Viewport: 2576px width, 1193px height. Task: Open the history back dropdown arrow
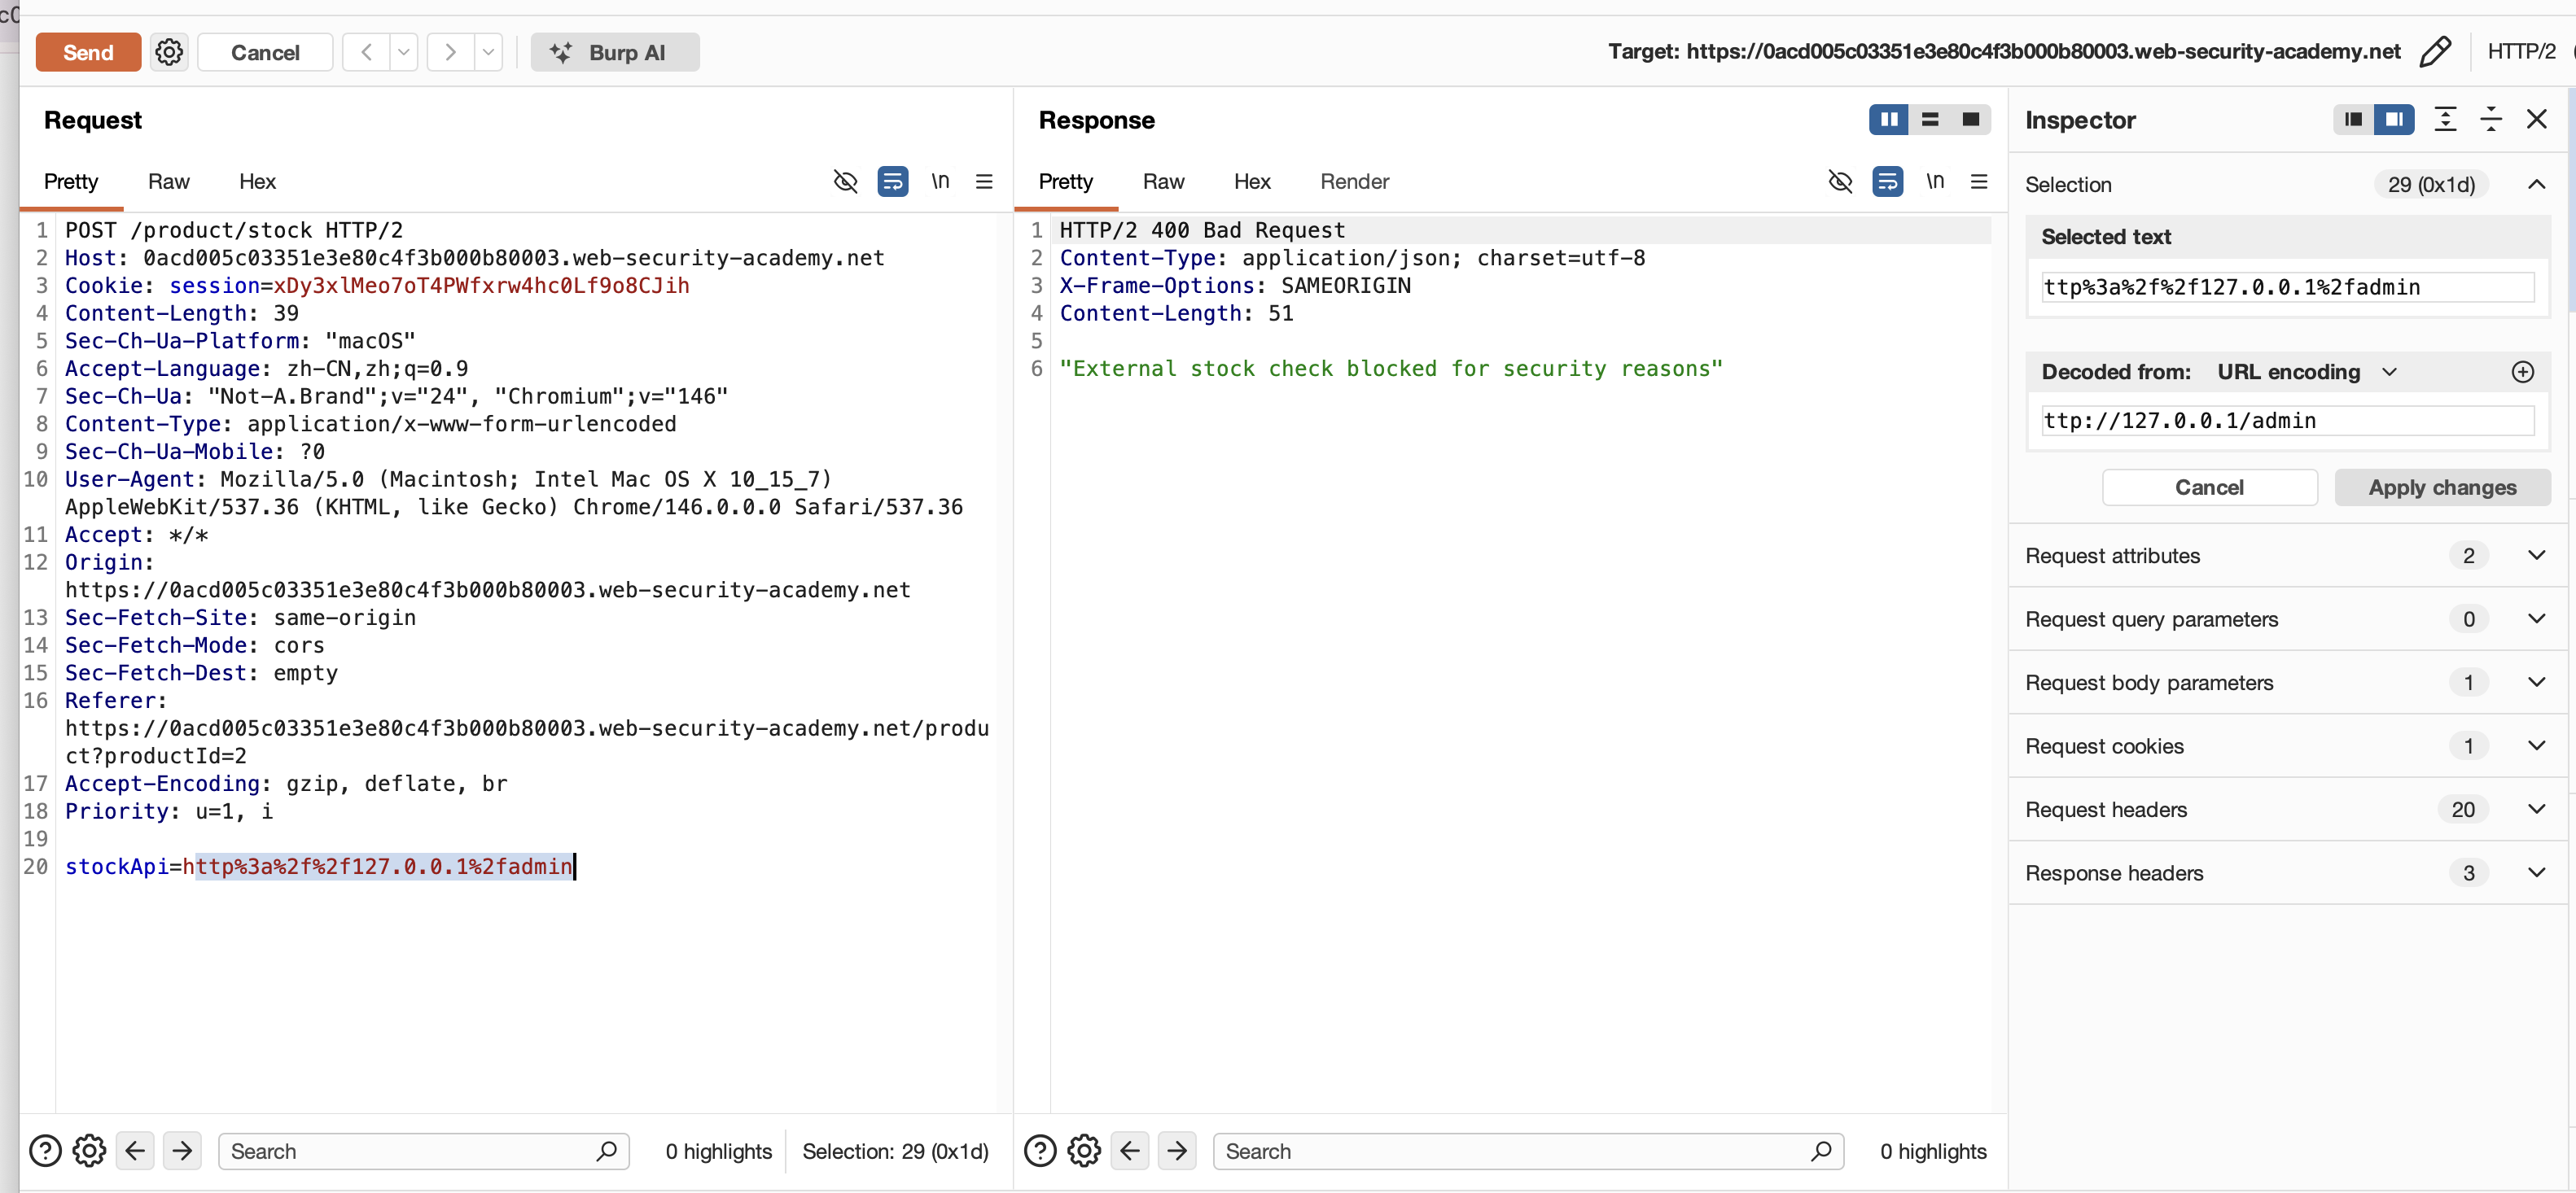pyautogui.click(x=403, y=52)
